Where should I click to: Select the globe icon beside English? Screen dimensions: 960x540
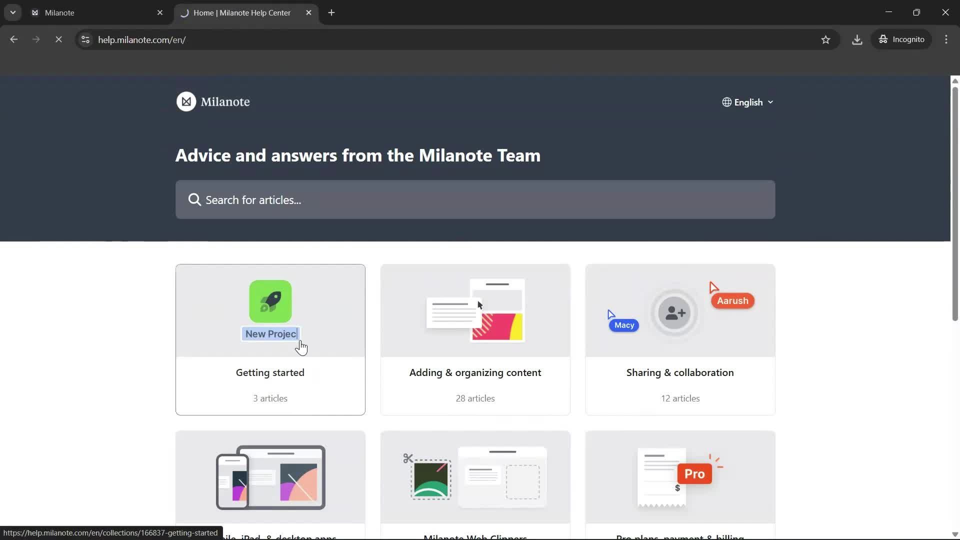[x=726, y=102]
